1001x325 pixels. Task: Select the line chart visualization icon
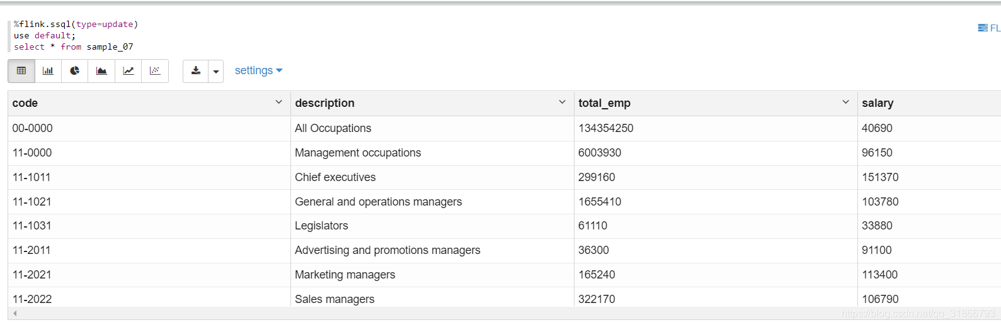point(129,71)
